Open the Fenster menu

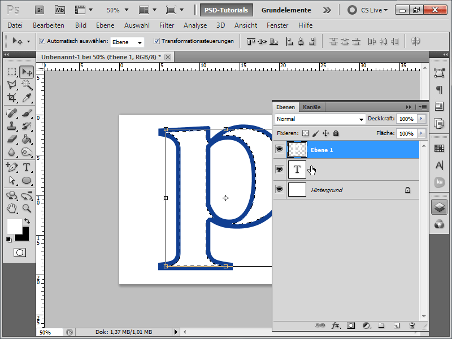(277, 25)
